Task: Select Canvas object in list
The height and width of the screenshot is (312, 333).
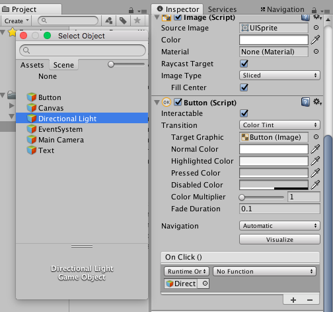Action: (82, 108)
